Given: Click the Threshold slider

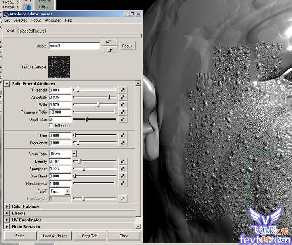Looking at the screenshot, I should click(95, 90).
